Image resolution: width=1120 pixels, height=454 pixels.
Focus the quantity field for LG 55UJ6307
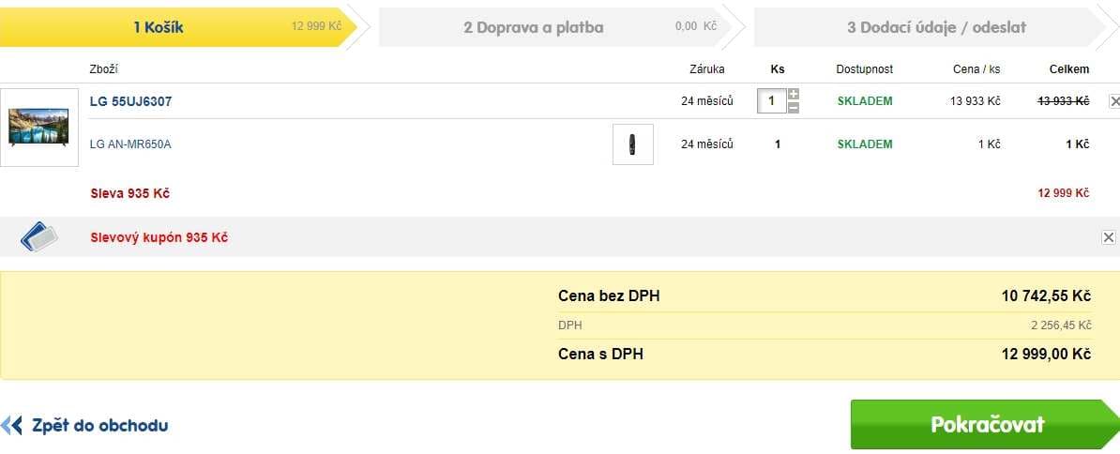[x=771, y=101]
